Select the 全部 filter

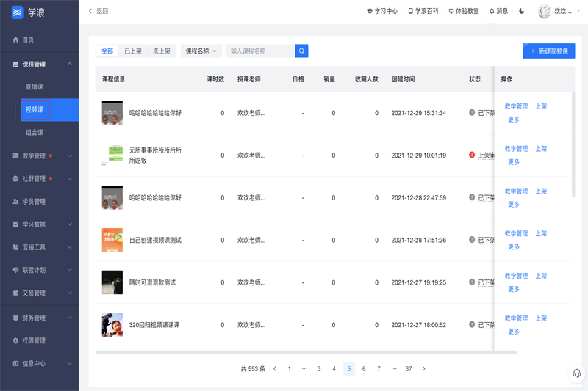click(107, 51)
